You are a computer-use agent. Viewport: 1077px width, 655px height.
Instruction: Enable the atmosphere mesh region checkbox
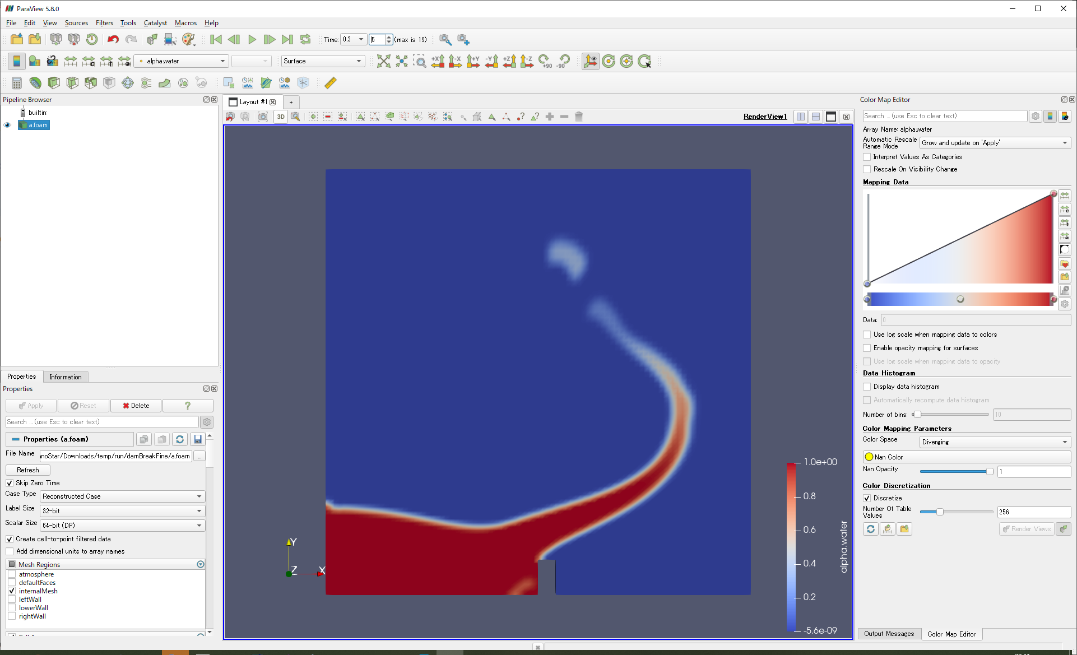coord(12,574)
